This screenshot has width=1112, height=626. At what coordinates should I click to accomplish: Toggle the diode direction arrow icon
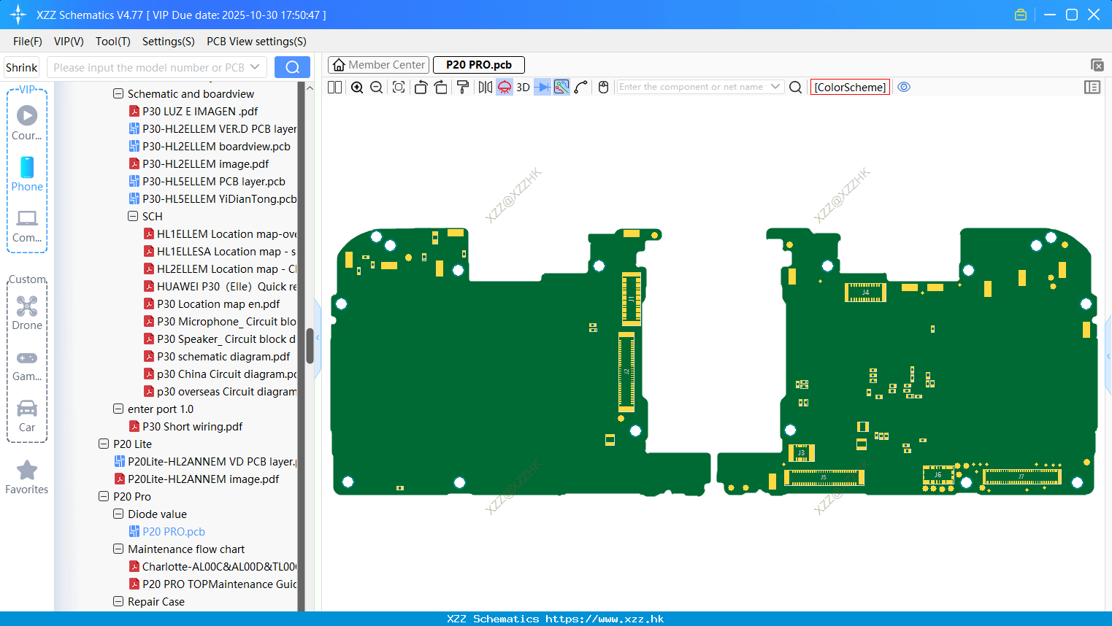point(542,87)
